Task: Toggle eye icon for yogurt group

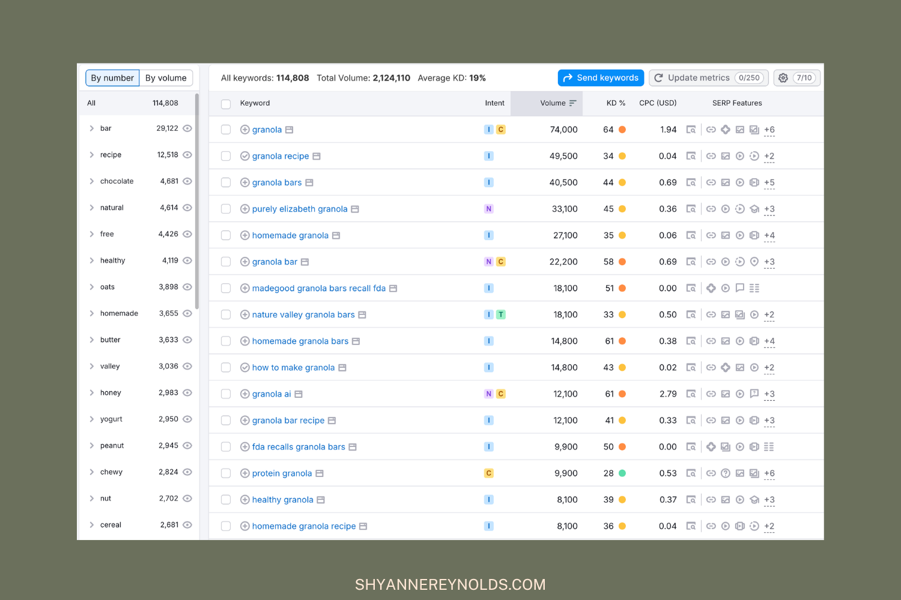Action: tap(187, 419)
